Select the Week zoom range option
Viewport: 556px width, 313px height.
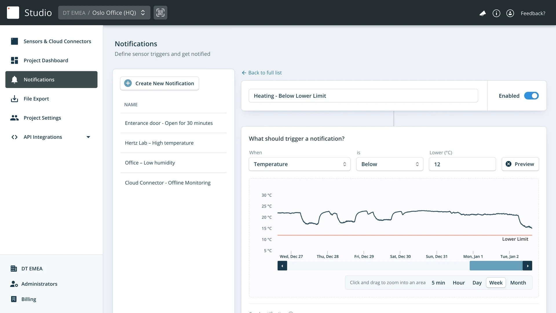pyautogui.click(x=496, y=283)
